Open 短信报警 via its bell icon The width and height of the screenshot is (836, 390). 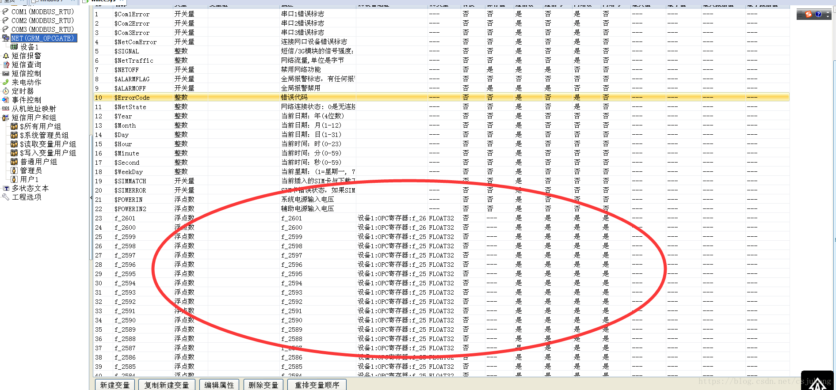[x=6, y=56]
